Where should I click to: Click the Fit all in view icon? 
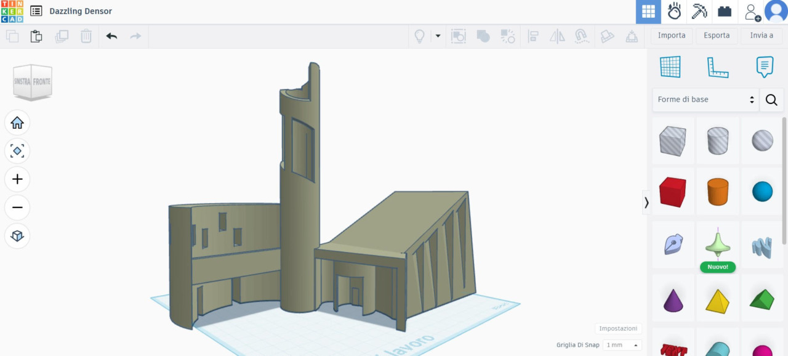17,151
